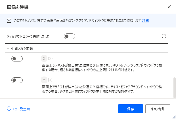Collapse the 生成された変数 chevron
Image resolution: width=176 pixels, height=119 pixels.
click(x=8, y=48)
